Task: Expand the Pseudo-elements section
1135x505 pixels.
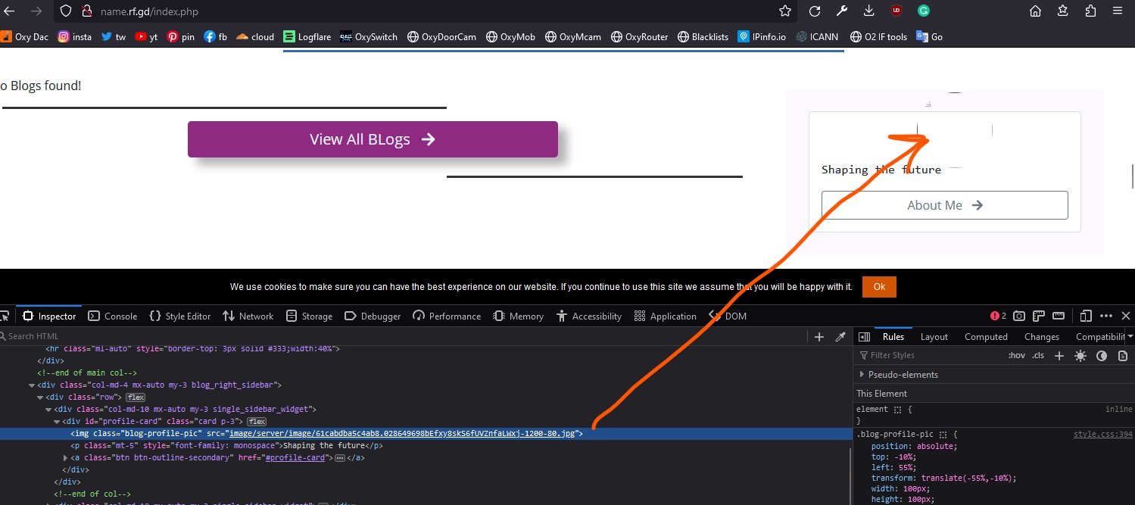Action: point(862,374)
